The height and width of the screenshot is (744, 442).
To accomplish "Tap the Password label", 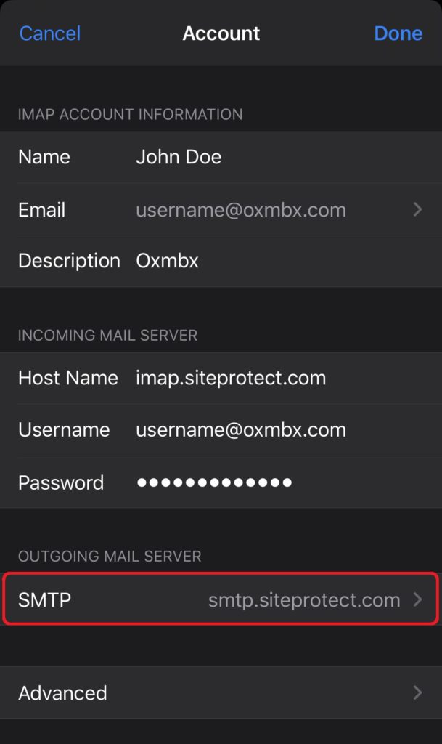I will (x=61, y=483).
